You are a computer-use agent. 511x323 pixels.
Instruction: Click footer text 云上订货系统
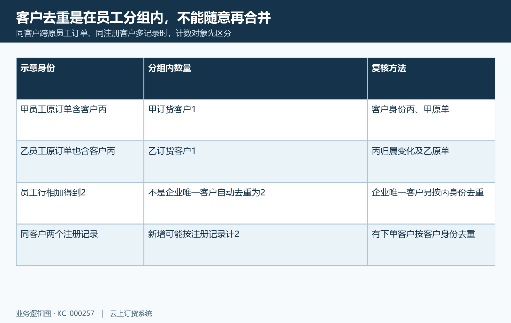(131, 313)
